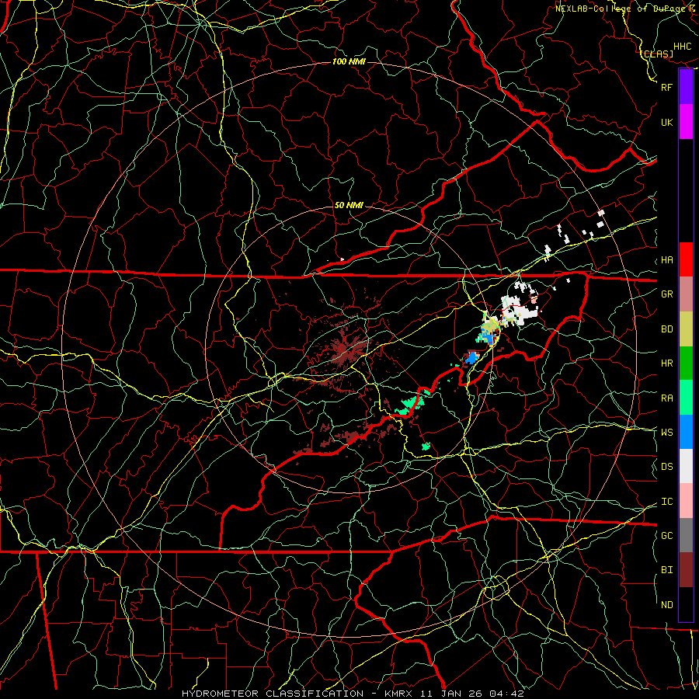Screen dimensions: 699x699
Task: Click the DS white legend swatch
Action: [x=686, y=466]
